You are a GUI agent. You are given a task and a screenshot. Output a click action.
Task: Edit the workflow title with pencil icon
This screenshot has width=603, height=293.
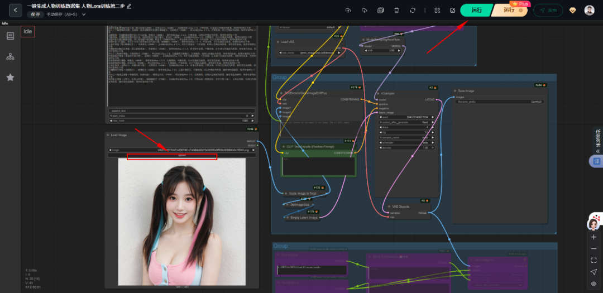point(129,6)
